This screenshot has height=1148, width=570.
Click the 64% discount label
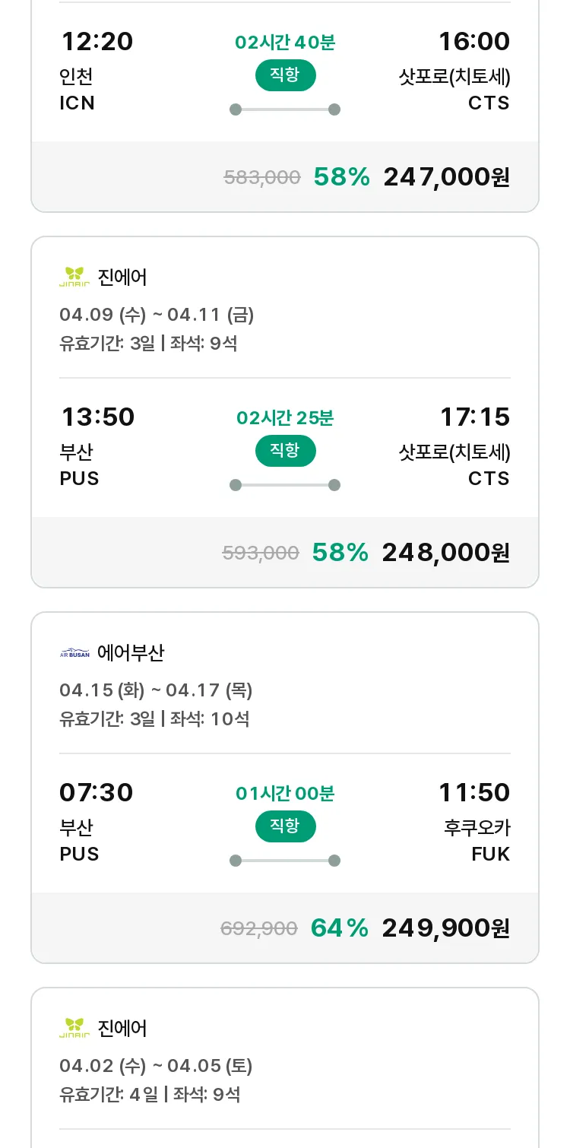pos(340,928)
